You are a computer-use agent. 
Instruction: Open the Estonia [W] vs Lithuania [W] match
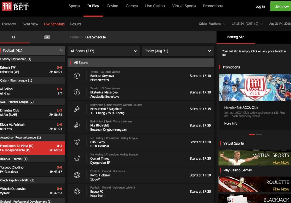pos(32,70)
